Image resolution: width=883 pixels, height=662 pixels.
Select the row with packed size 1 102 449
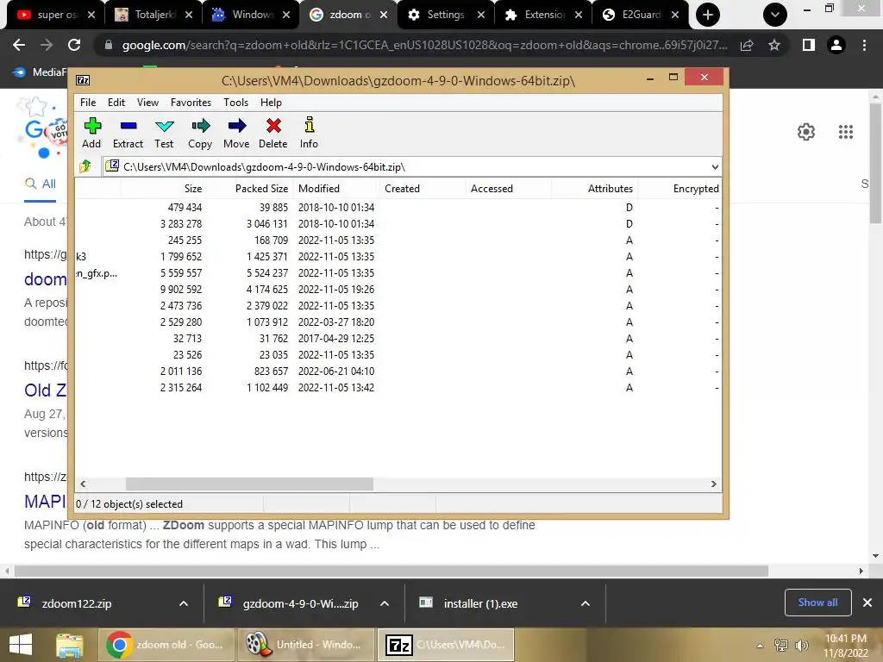tap(398, 387)
